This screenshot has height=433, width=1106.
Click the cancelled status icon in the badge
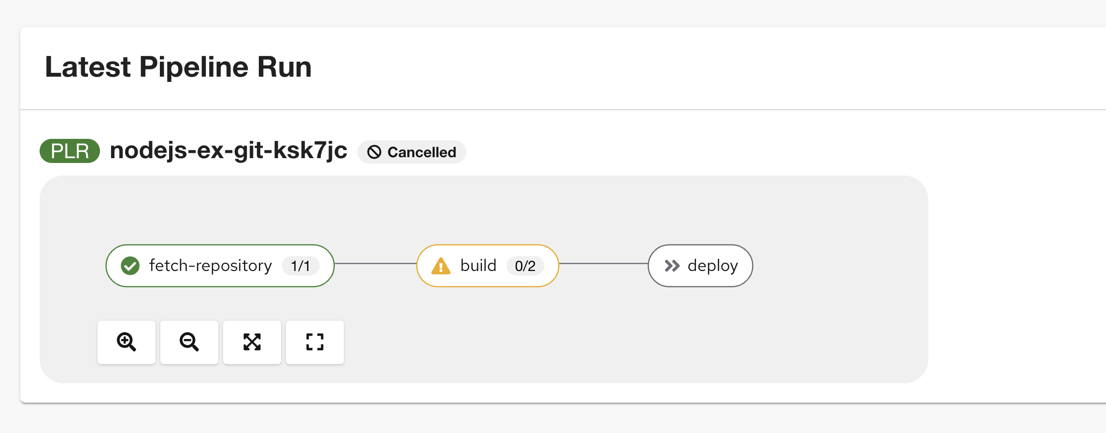pyautogui.click(x=374, y=152)
